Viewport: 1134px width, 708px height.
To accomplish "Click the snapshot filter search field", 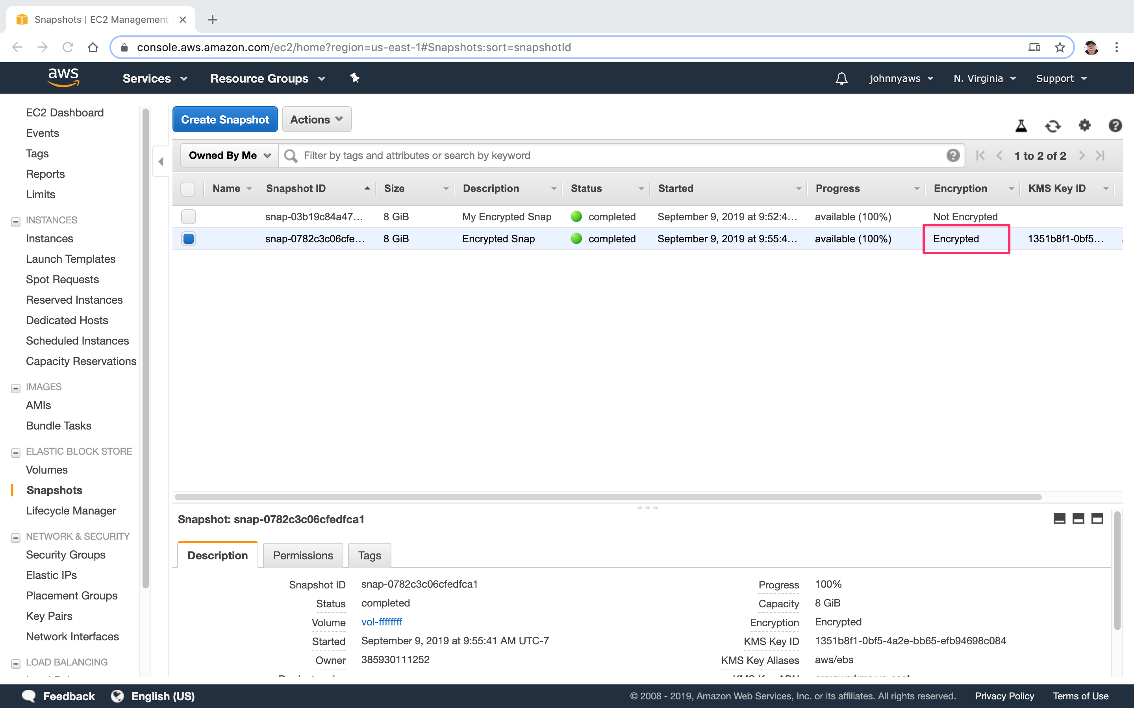I will (x=621, y=155).
